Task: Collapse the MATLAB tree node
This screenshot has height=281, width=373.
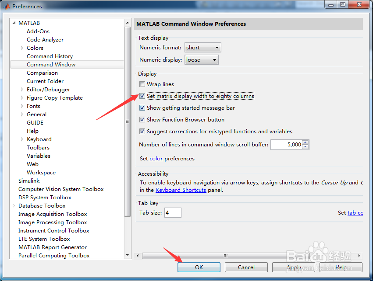Action: (14, 23)
